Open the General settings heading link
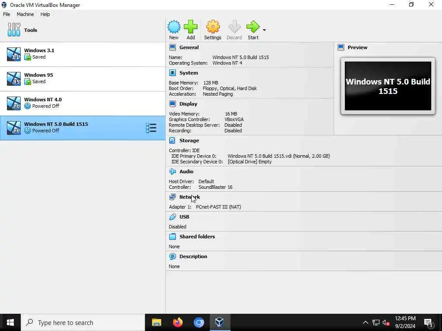This screenshot has width=442, height=331. pos(189,47)
